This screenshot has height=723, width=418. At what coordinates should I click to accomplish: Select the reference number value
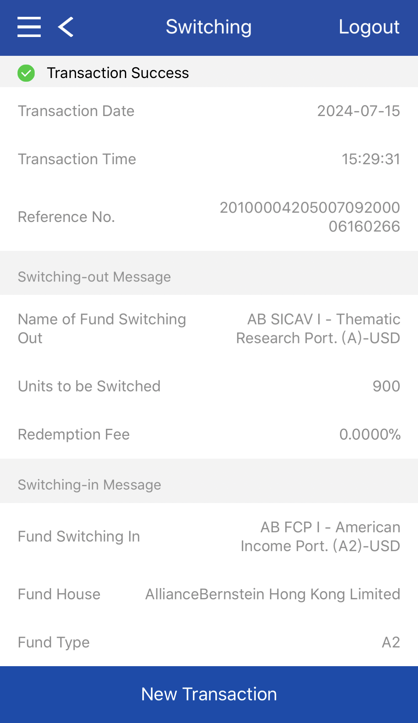(x=310, y=217)
